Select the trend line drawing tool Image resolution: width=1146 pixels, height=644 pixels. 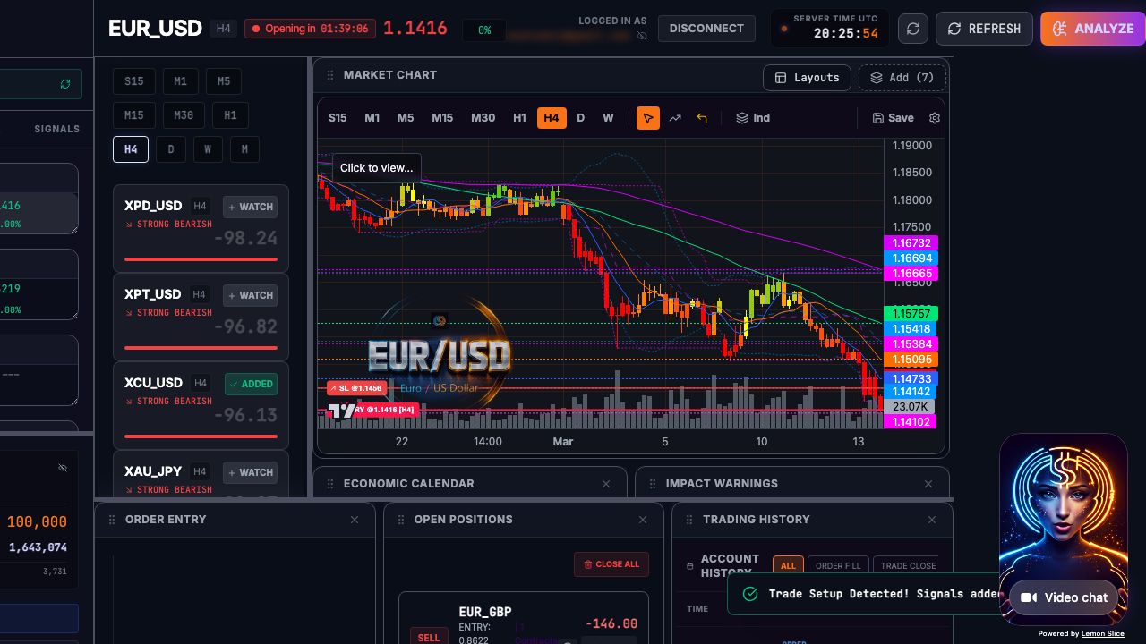click(675, 117)
